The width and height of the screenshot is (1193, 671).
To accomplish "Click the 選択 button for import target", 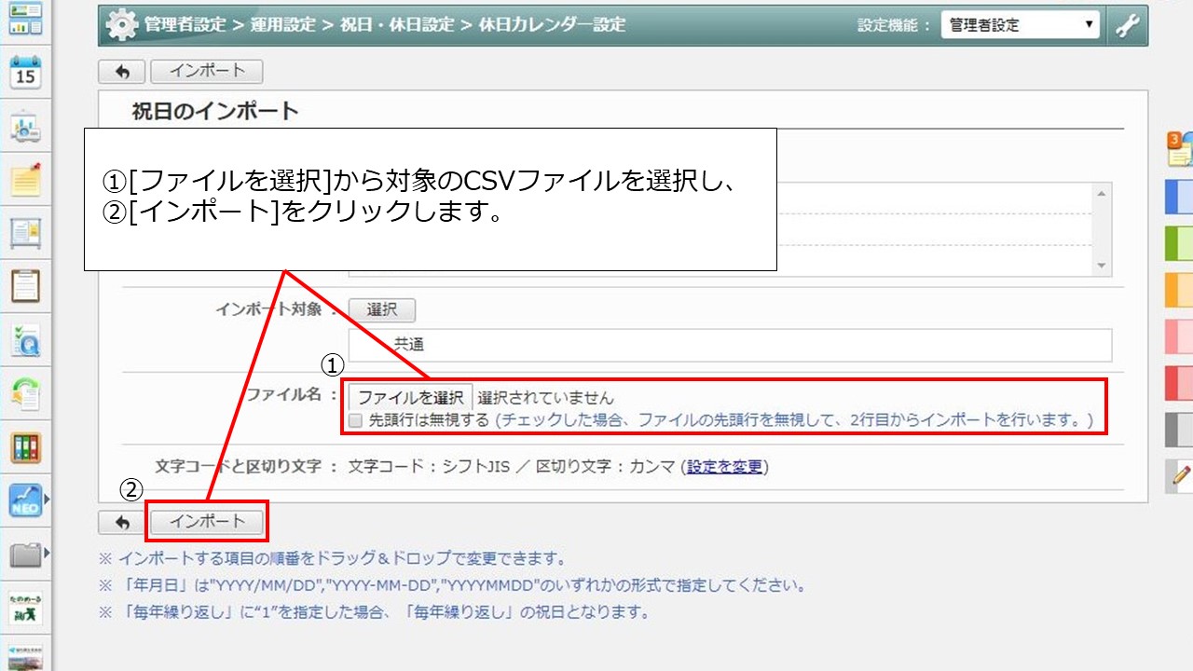I will 382,310.
